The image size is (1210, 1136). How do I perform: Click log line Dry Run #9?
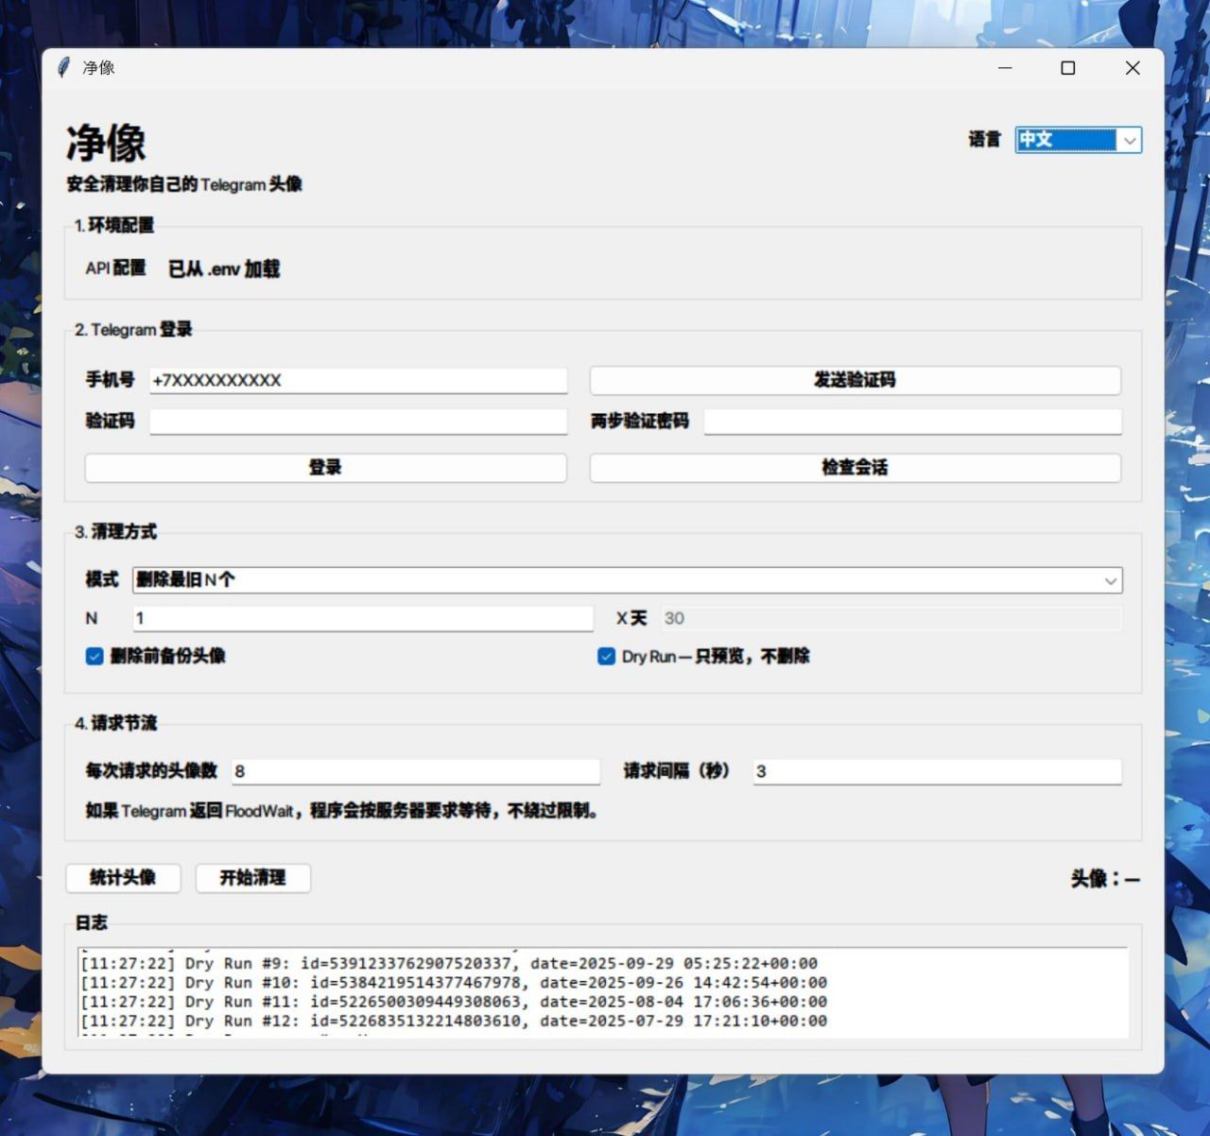(449, 964)
